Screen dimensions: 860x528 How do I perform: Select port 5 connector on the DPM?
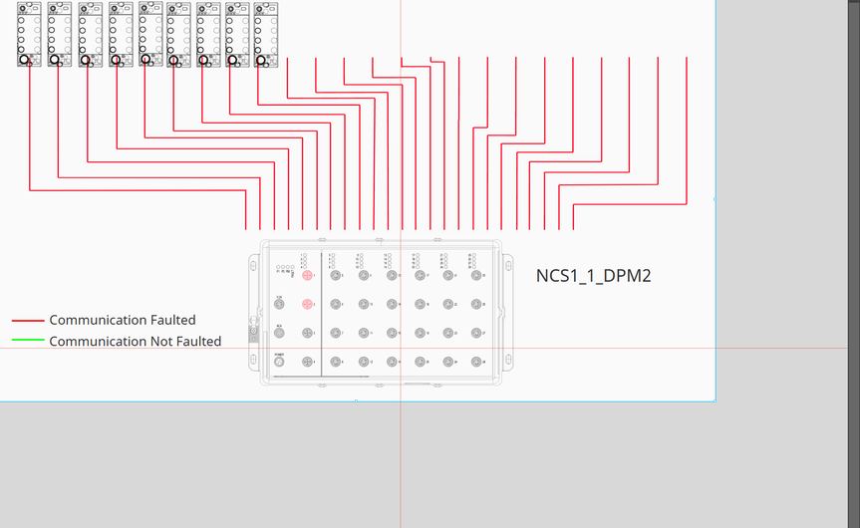click(x=336, y=275)
